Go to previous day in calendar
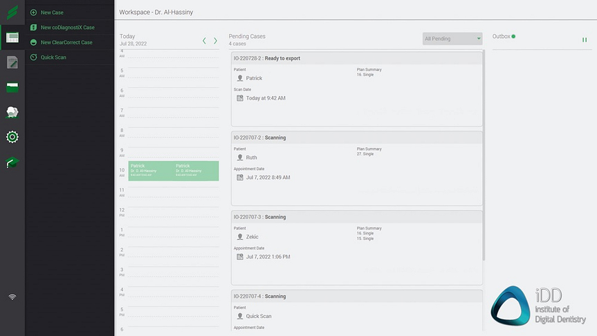Image resolution: width=597 pixels, height=336 pixels. 204,41
